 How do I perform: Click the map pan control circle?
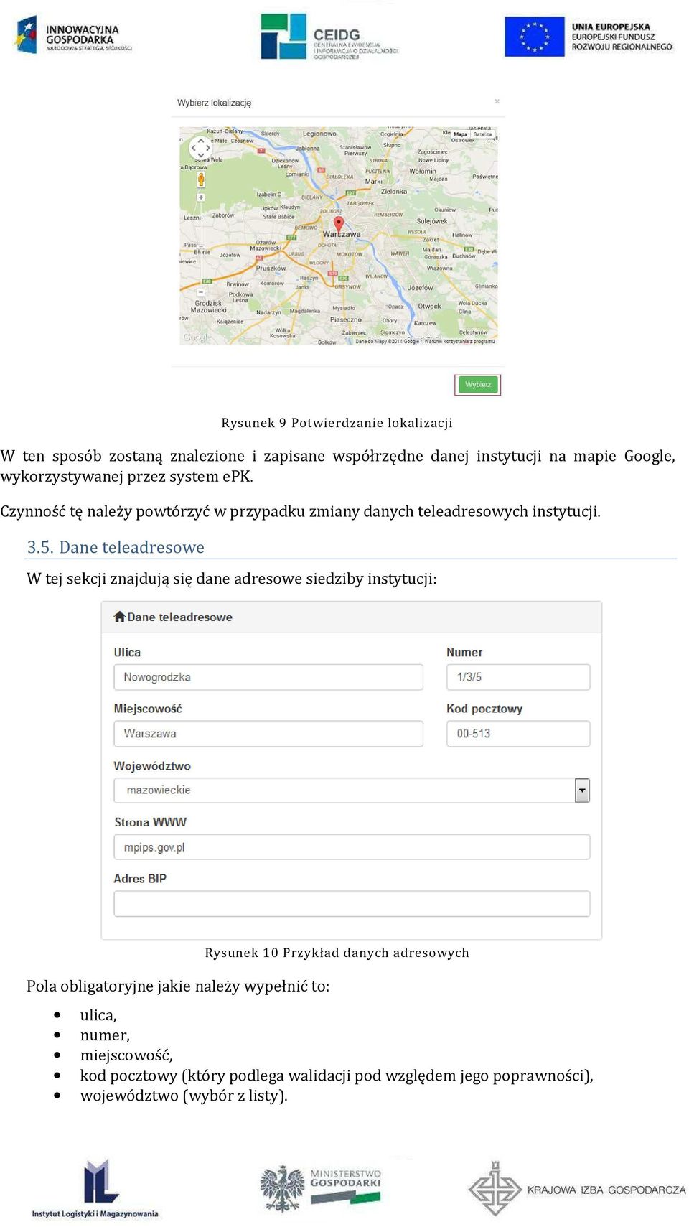(200, 148)
